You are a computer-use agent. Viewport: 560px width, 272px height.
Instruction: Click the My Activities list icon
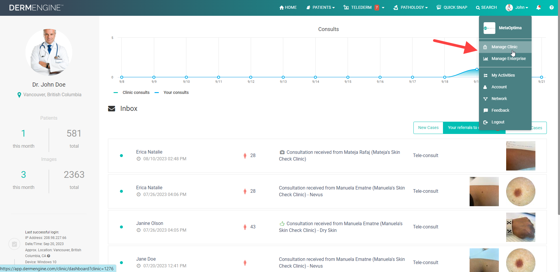485,75
